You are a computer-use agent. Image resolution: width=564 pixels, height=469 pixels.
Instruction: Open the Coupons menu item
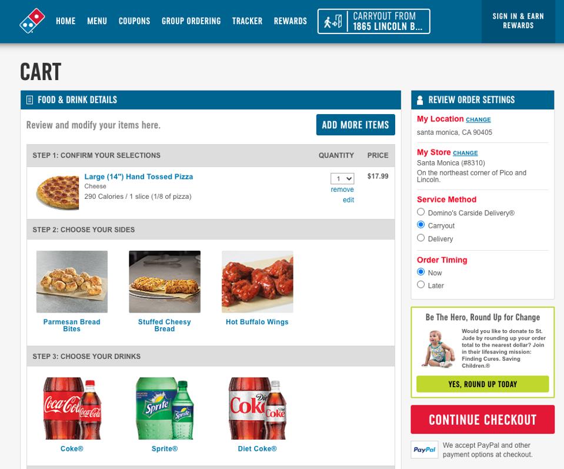(134, 21)
